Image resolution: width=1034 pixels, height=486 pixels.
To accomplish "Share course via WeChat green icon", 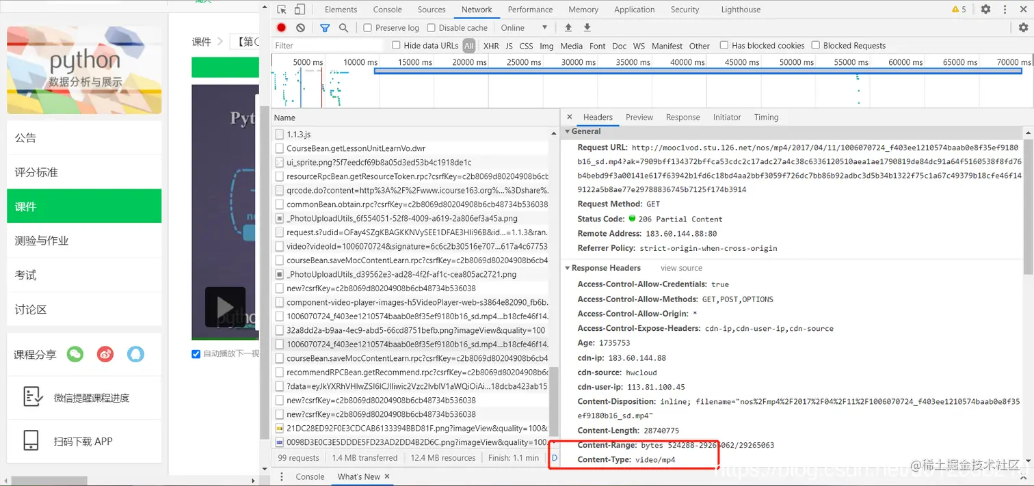I will click(75, 354).
